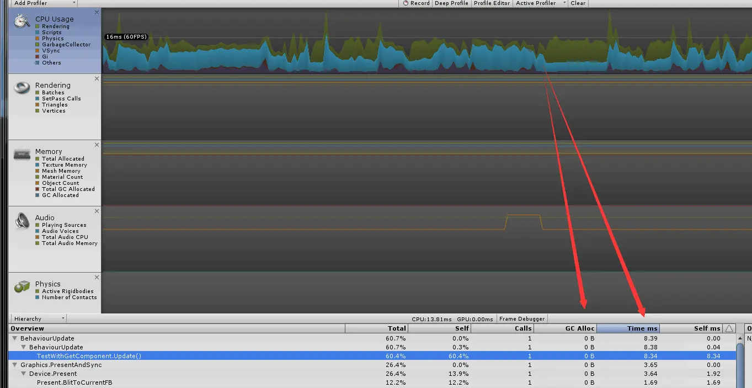This screenshot has width=752, height=388.
Task: Click the 13.9% Self value
Action: click(459, 374)
